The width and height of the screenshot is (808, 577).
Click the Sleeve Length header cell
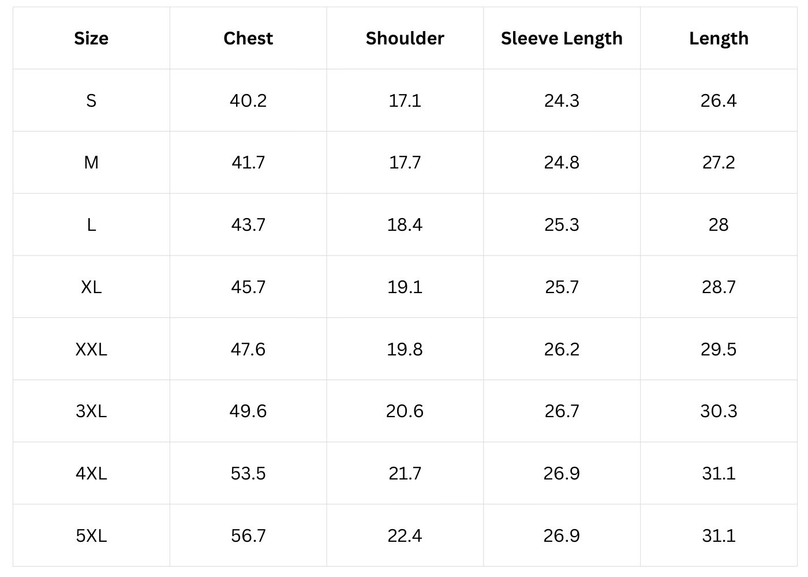point(562,38)
